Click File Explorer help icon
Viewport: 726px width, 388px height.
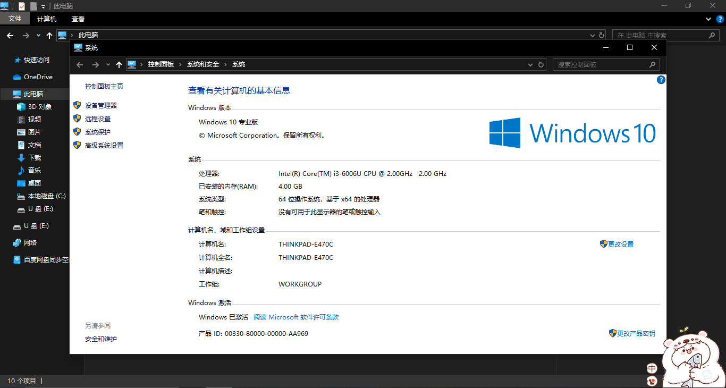[720, 19]
